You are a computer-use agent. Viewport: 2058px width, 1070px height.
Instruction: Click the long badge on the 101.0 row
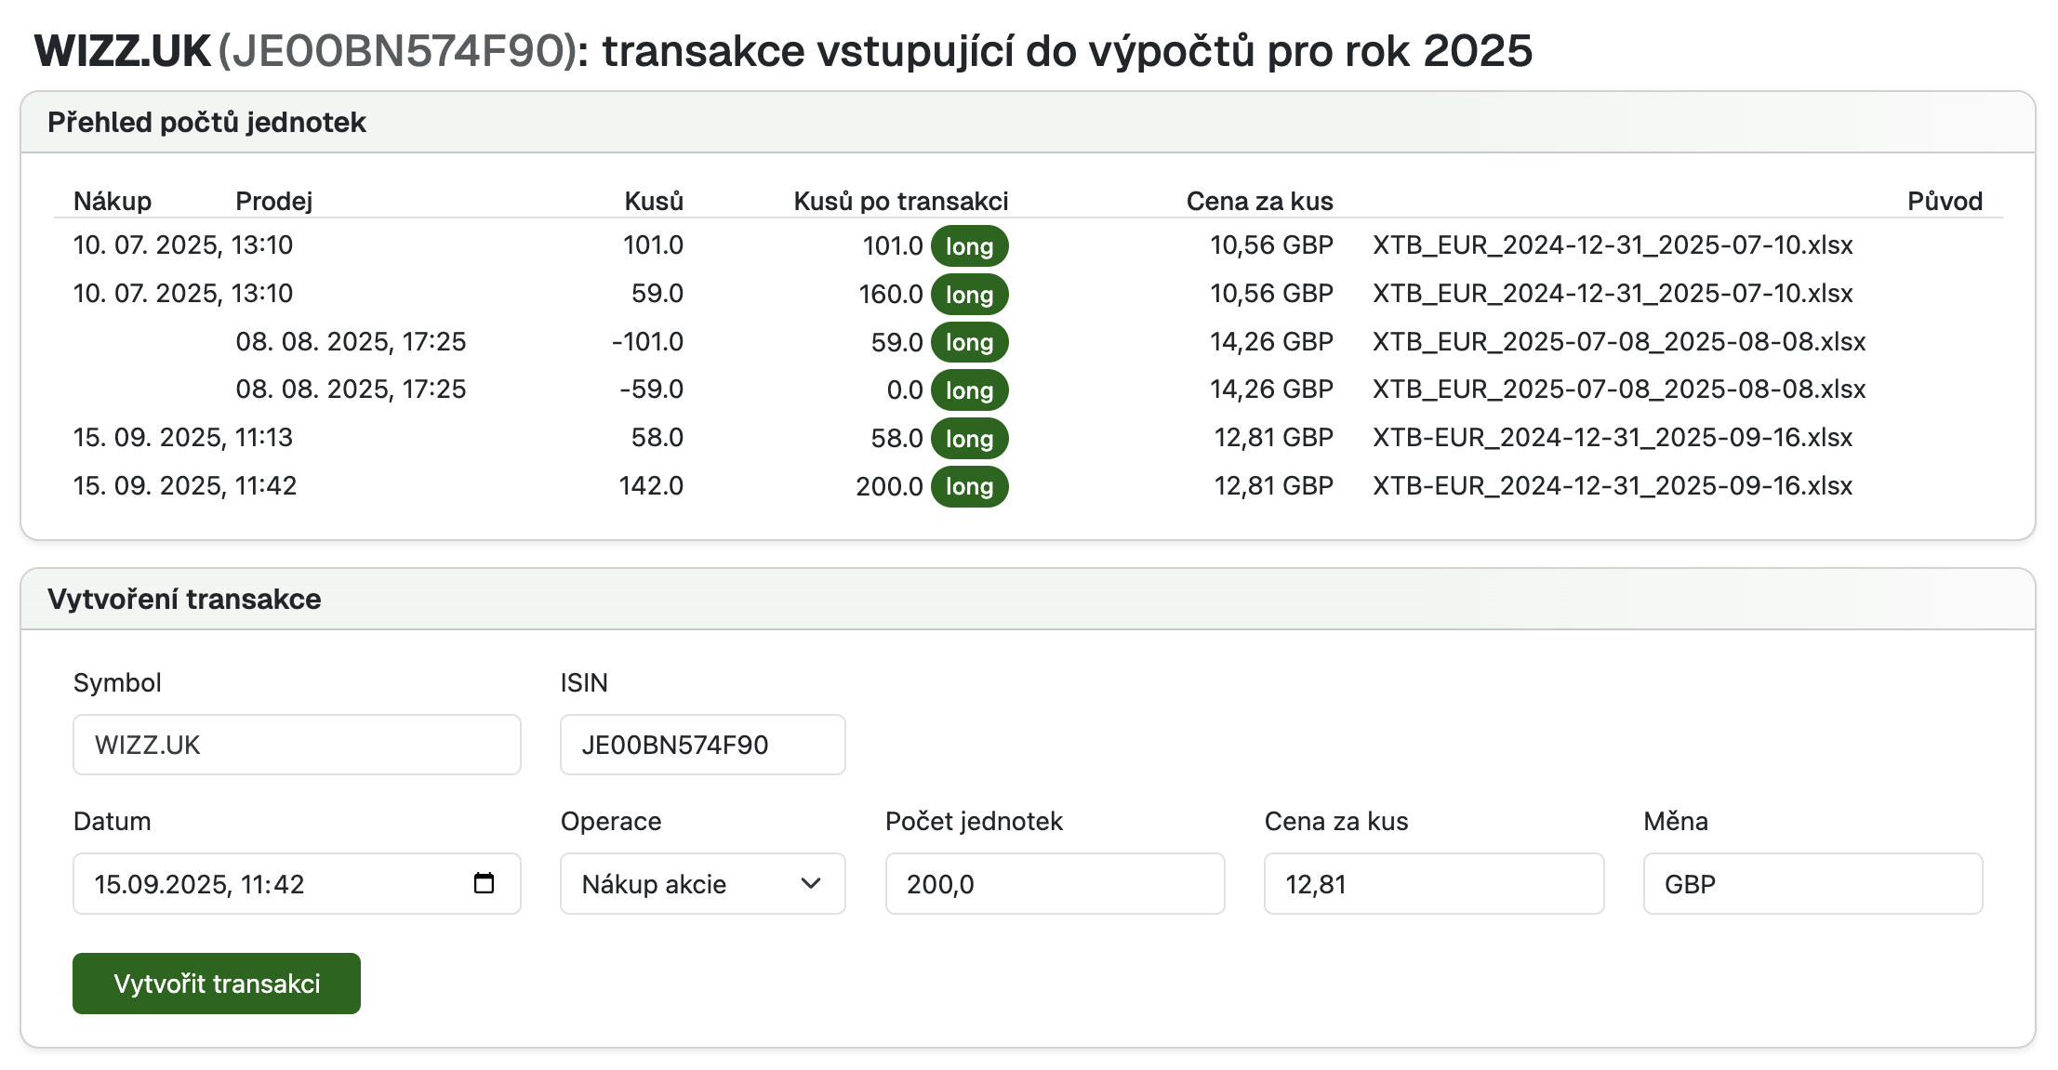(x=969, y=245)
